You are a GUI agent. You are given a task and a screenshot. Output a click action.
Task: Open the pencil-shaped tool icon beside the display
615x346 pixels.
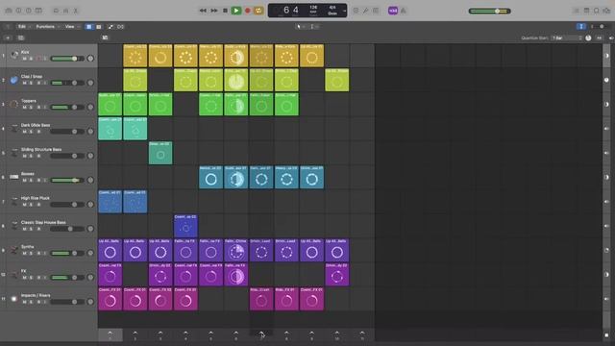(365, 11)
